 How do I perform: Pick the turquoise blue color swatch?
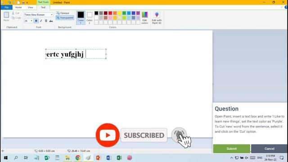pyautogui.click(x=129, y=13)
